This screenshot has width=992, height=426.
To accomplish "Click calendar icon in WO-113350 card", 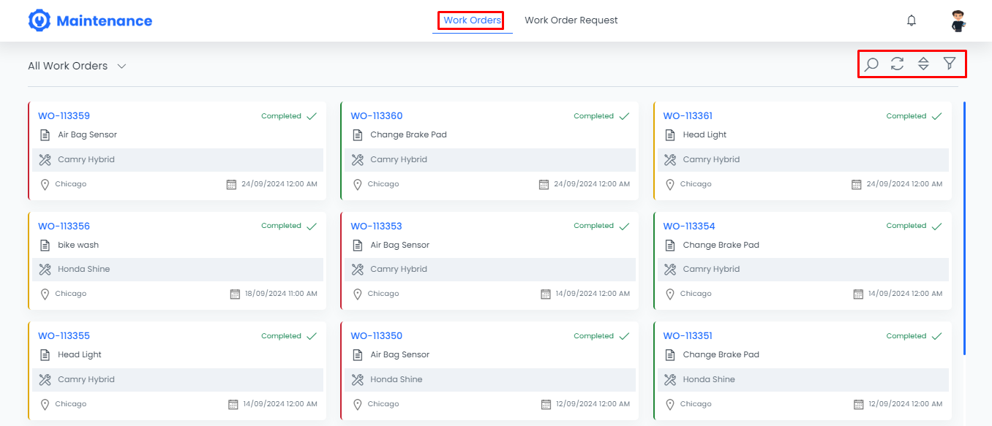I will (x=546, y=404).
